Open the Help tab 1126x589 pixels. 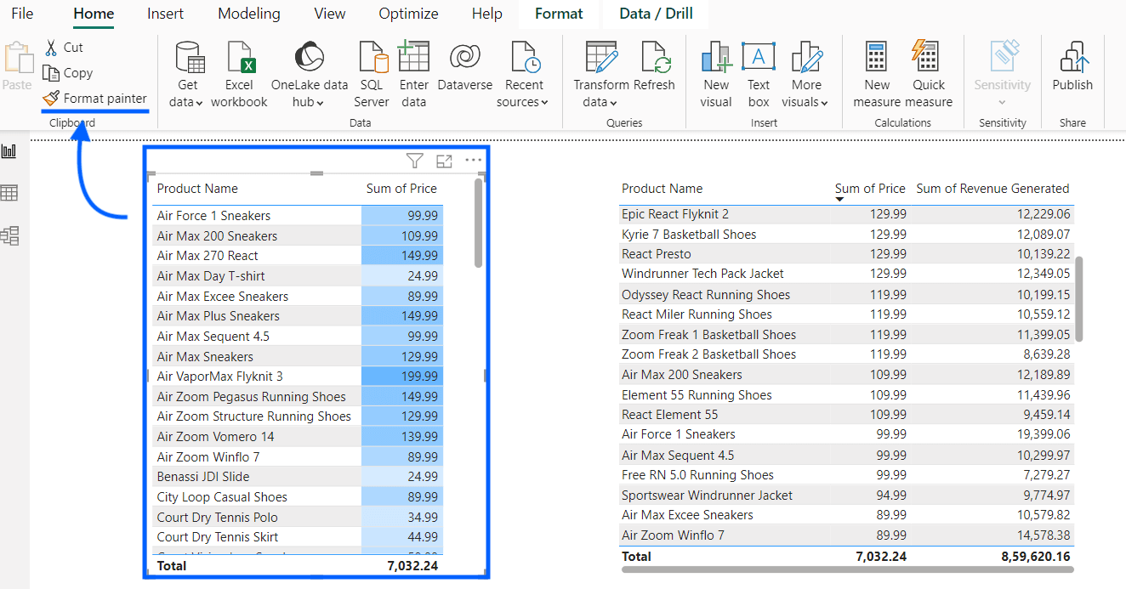[x=487, y=14]
